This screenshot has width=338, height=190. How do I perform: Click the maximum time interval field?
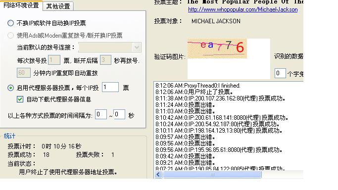click(x=119, y=114)
